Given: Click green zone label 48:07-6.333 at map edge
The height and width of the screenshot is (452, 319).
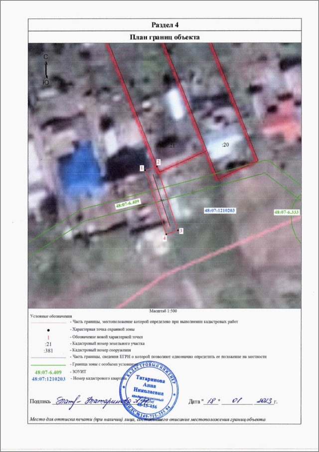Looking at the screenshot, I should coord(287,212).
